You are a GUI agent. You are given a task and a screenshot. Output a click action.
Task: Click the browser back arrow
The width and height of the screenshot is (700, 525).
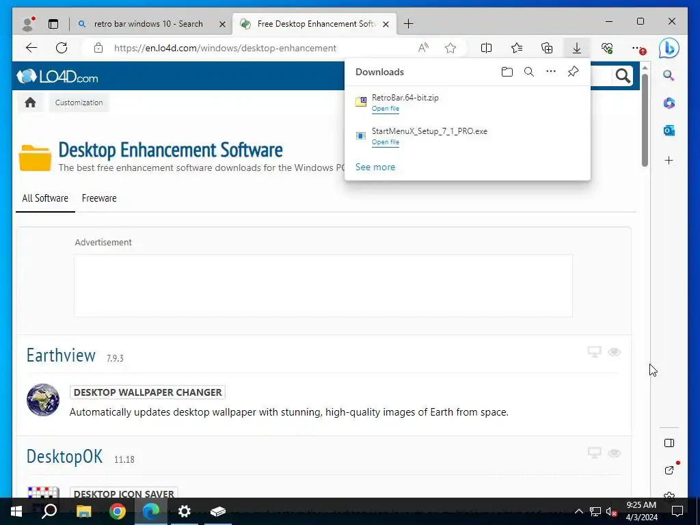tap(31, 48)
